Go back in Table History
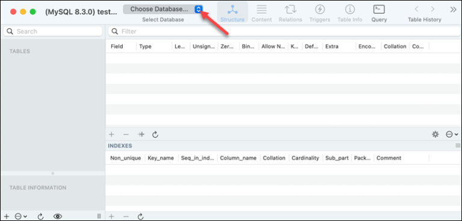 click(416, 9)
